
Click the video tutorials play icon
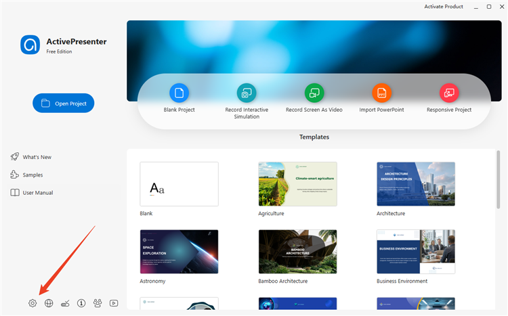[x=114, y=303]
